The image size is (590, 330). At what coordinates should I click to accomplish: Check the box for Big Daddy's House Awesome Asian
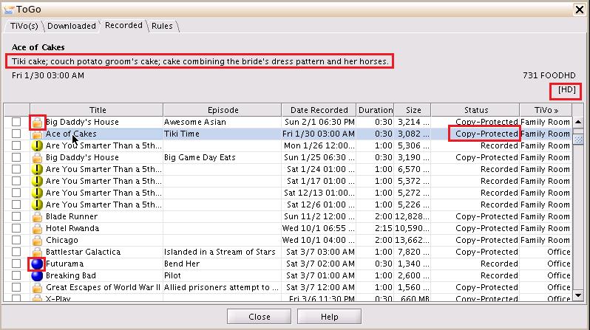pyautogui.click(x=16, y=122)
